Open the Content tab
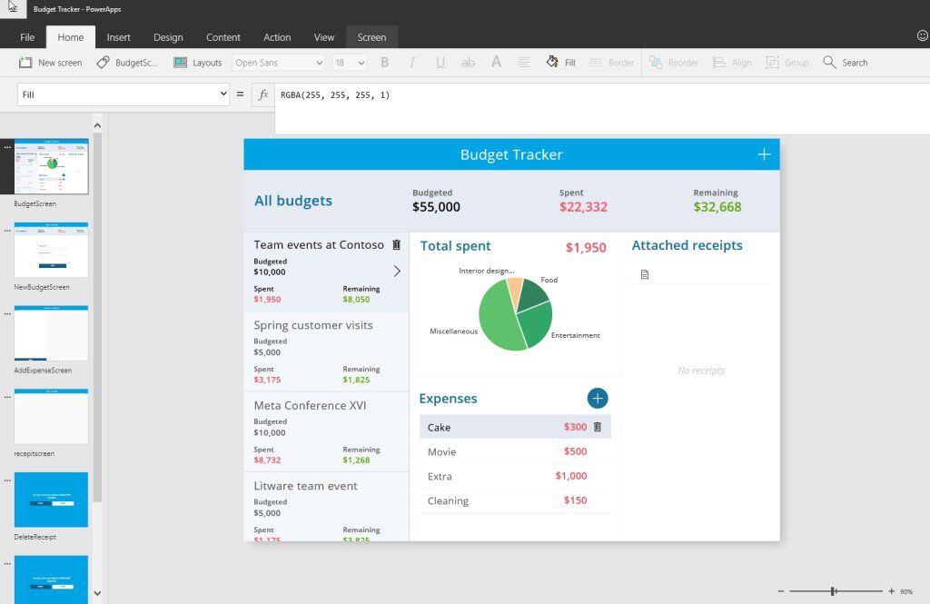The image size is (930, 604). (x=223, y=37)
